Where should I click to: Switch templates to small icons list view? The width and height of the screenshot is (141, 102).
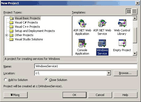(135, 11)
